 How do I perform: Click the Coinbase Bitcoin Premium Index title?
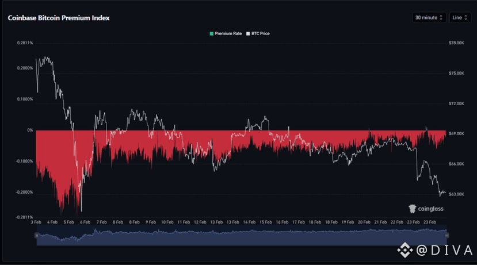coord(59,18)
